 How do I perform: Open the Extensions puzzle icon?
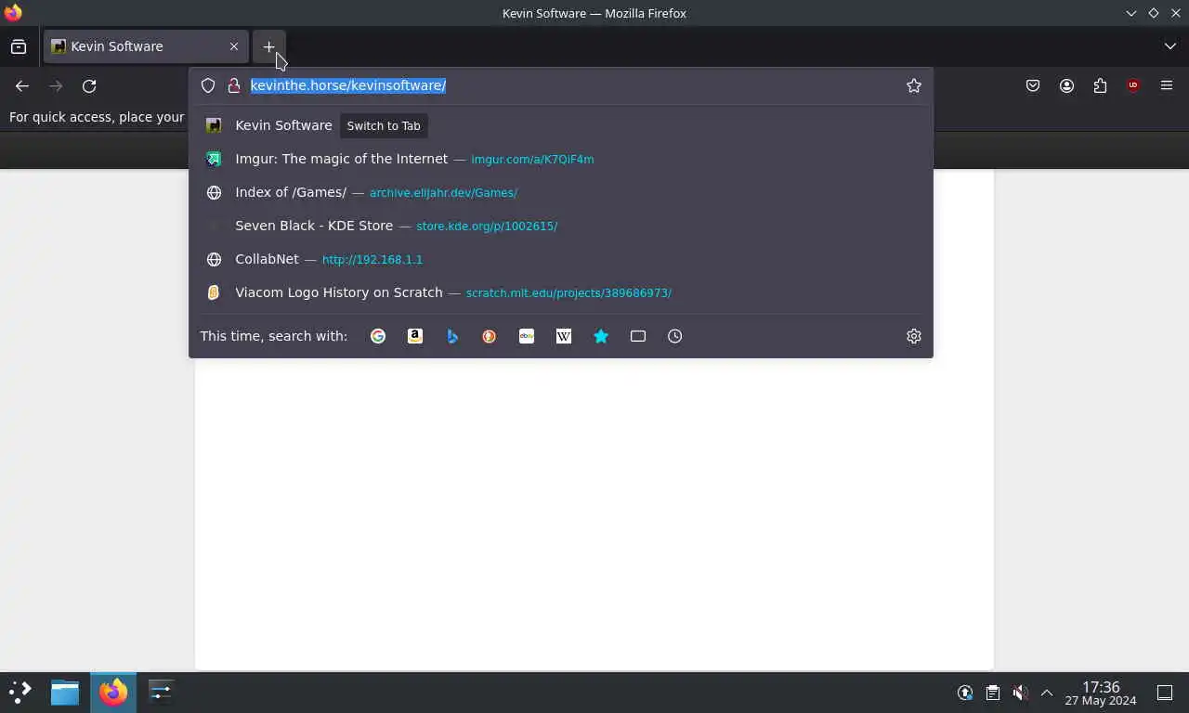[1100, 85]
